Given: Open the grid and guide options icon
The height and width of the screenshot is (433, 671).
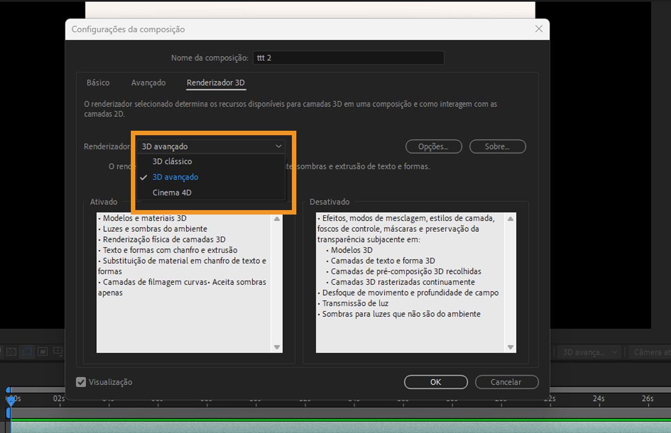Looking at the screenshot, I should [x=58, y=351].
